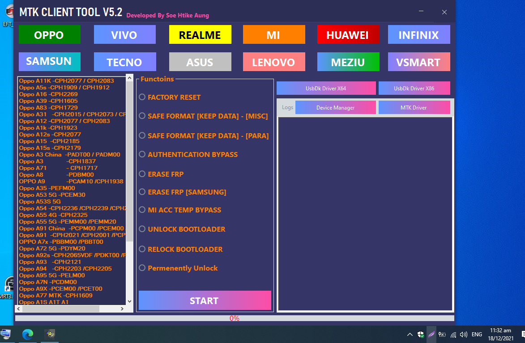Screen dimensions: 525x343
Task: Click the model list vertical scrollbar thumb
Action: click(130, 161)
